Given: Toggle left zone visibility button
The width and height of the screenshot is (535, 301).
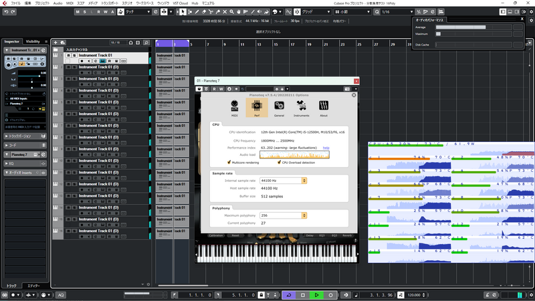Looking at the screenshot, I should coord(503,12).
